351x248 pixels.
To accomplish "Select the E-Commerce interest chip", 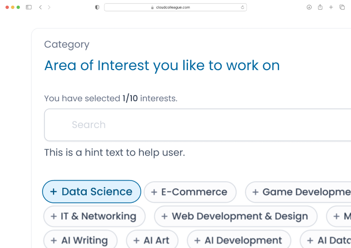I will (190, 192).
